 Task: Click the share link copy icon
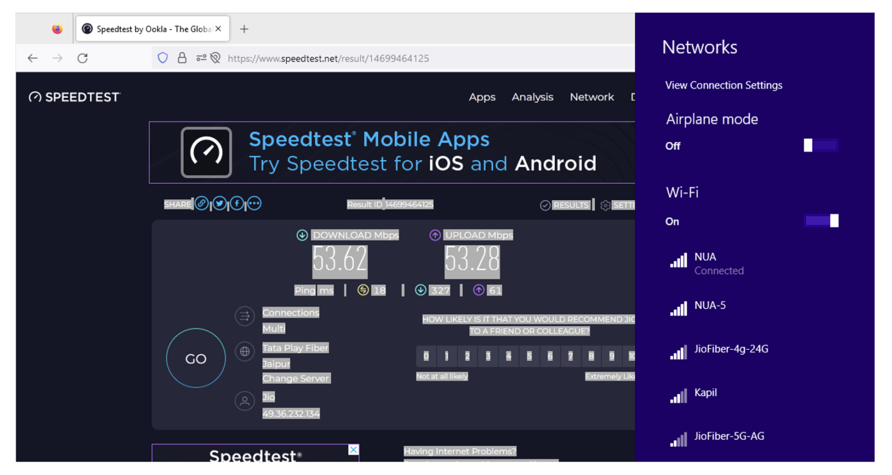click(x=202, y=204)
